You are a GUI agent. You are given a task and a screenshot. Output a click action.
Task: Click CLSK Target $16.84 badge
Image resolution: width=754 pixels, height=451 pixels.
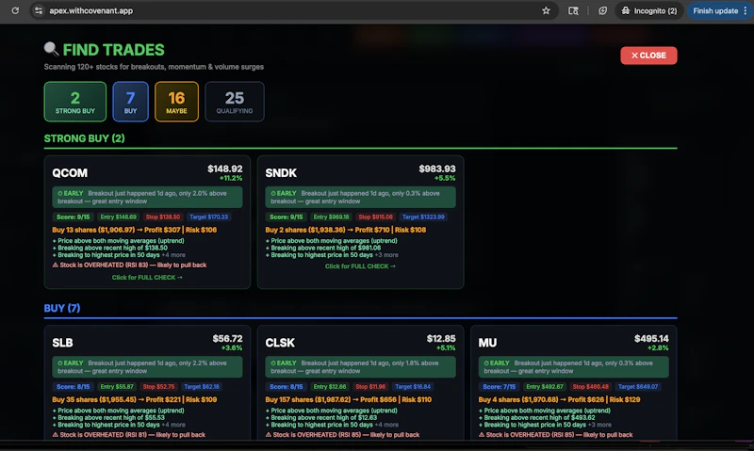coord(413,387)
